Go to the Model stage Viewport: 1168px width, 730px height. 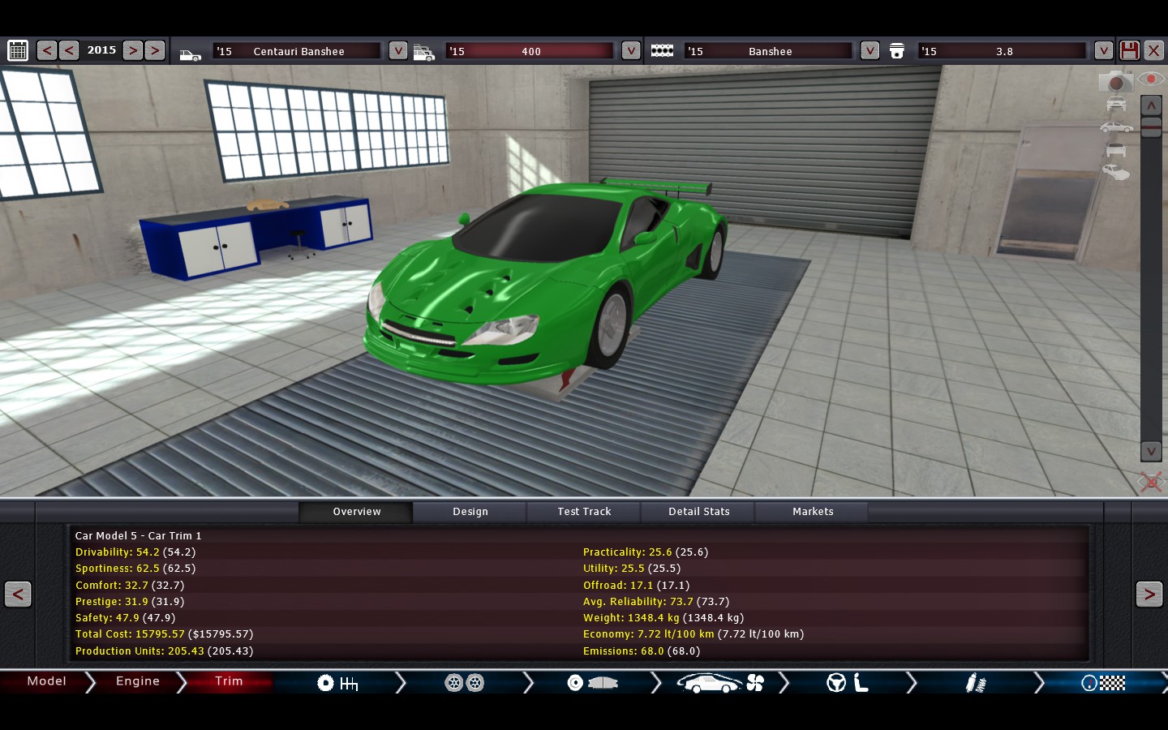tap(46, 681)
